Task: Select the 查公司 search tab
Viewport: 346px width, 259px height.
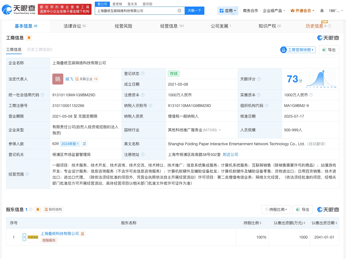Action: tap(102, 4)
